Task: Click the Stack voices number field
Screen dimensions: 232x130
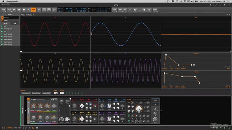Action: (x=62, y=93)
